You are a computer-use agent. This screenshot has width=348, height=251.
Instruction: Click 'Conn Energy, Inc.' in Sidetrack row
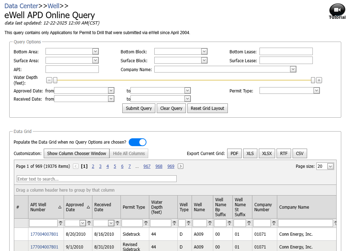point(296,234)
